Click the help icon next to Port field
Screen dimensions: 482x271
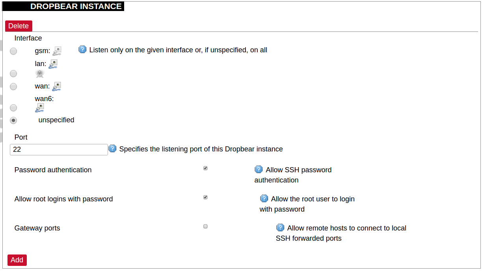pyautogui.click(x=112, y=149)
